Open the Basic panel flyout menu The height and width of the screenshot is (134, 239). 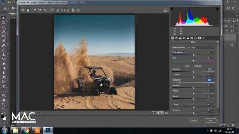[x=218, y=42]
